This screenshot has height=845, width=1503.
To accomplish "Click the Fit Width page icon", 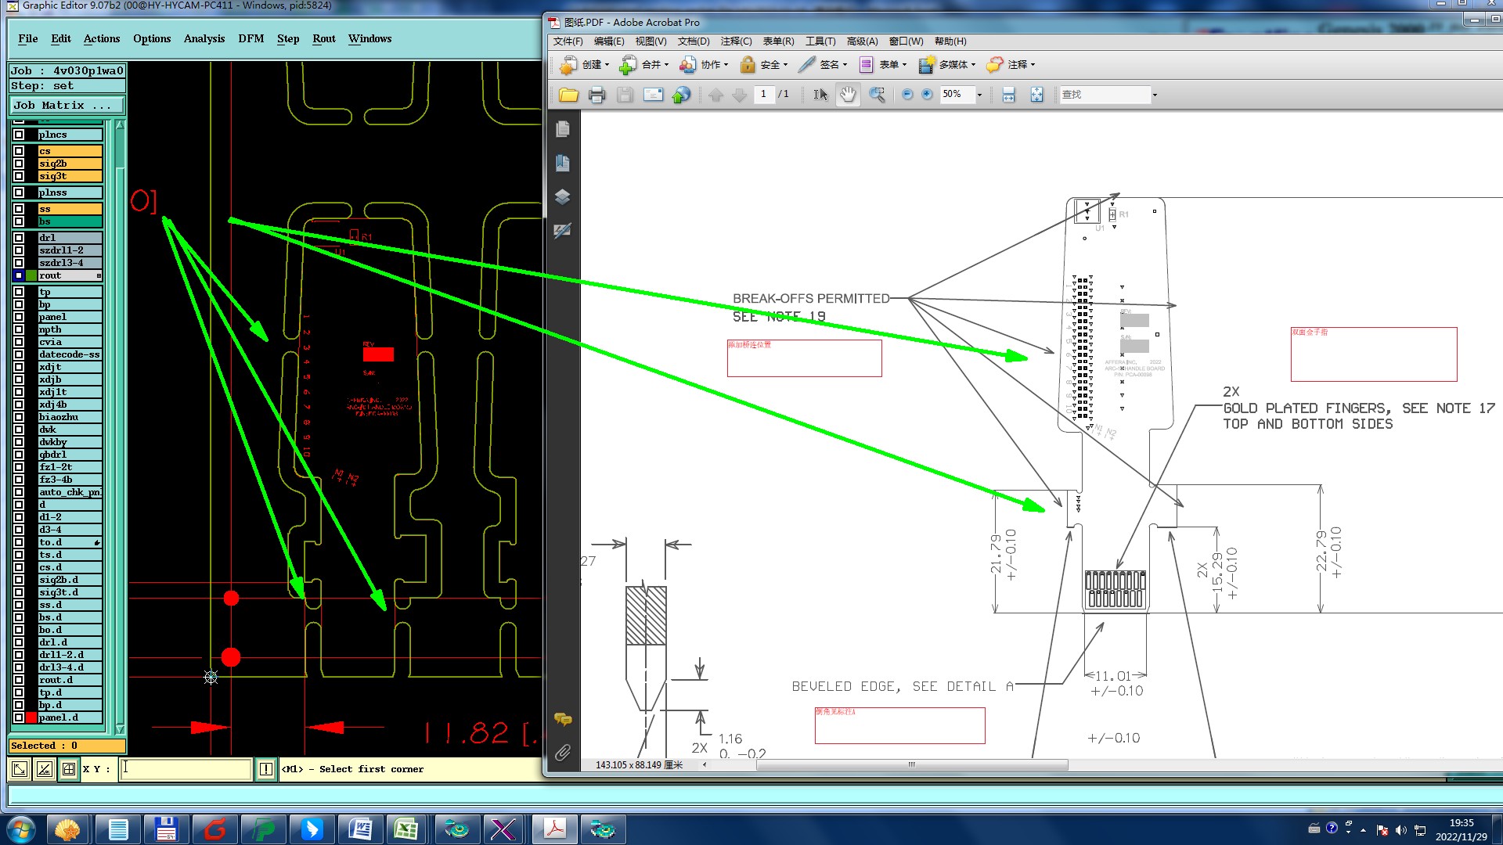I will pos(1008,95).
